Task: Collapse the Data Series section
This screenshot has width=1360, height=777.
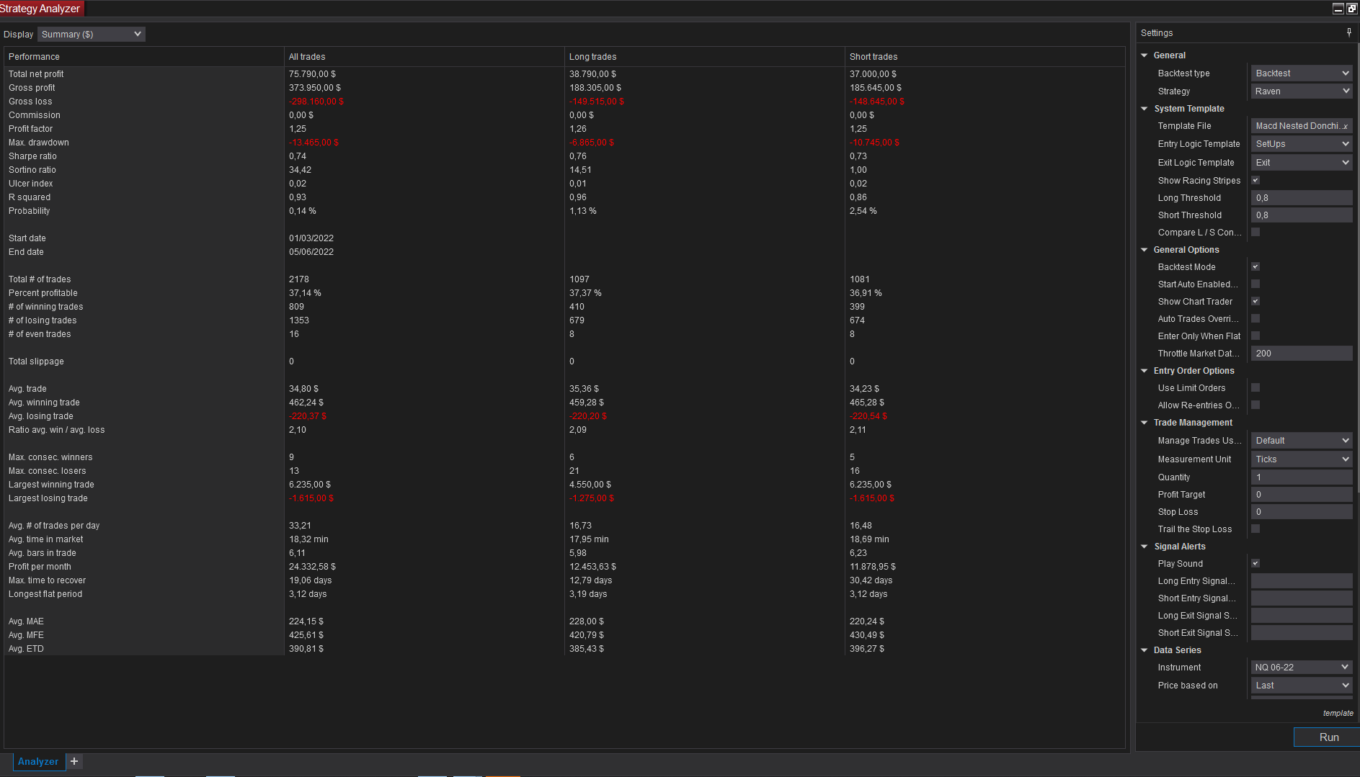Action: (1145, 650)
